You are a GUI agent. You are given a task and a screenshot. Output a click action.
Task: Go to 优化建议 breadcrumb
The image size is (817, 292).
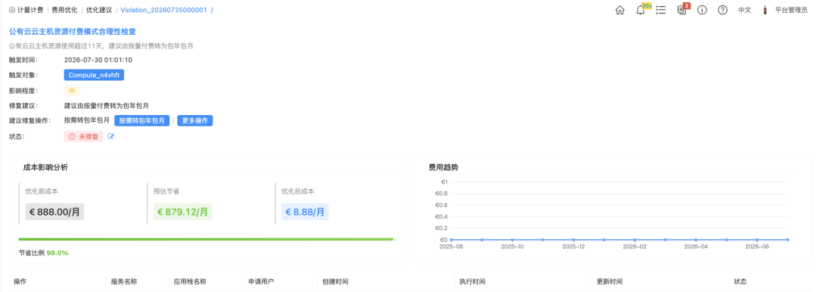(x=99, y=10)
